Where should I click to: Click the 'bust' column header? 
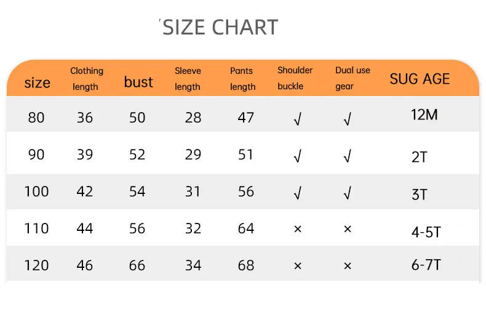pos(138,82)
